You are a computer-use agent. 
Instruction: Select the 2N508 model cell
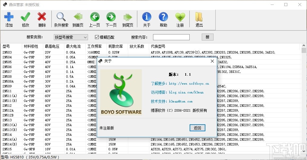(7, 77)
